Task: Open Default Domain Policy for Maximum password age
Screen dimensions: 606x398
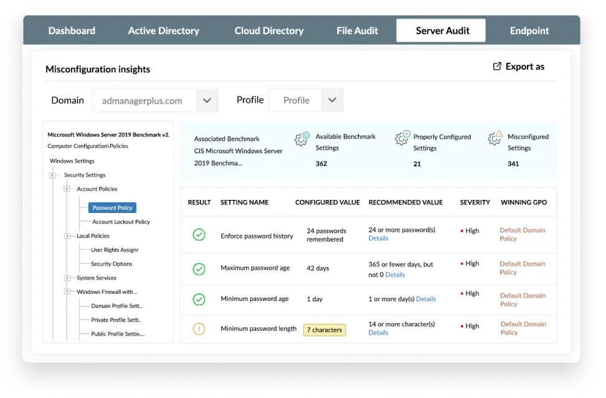Action: click(x=522, y=268)
